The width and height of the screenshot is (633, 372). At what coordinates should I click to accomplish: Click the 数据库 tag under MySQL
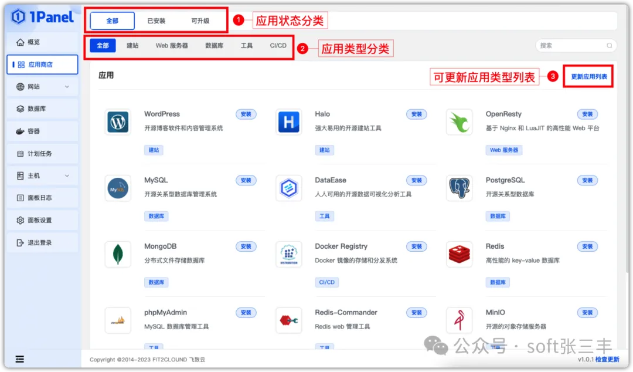tap(156, 217)
